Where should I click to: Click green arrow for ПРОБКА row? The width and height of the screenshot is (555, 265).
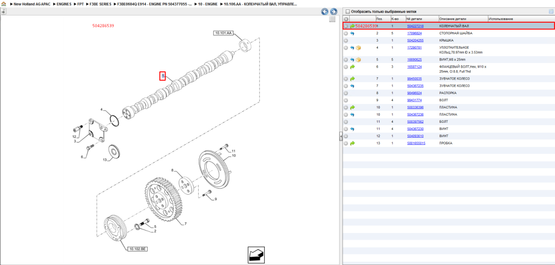click(x=352, y=143)
